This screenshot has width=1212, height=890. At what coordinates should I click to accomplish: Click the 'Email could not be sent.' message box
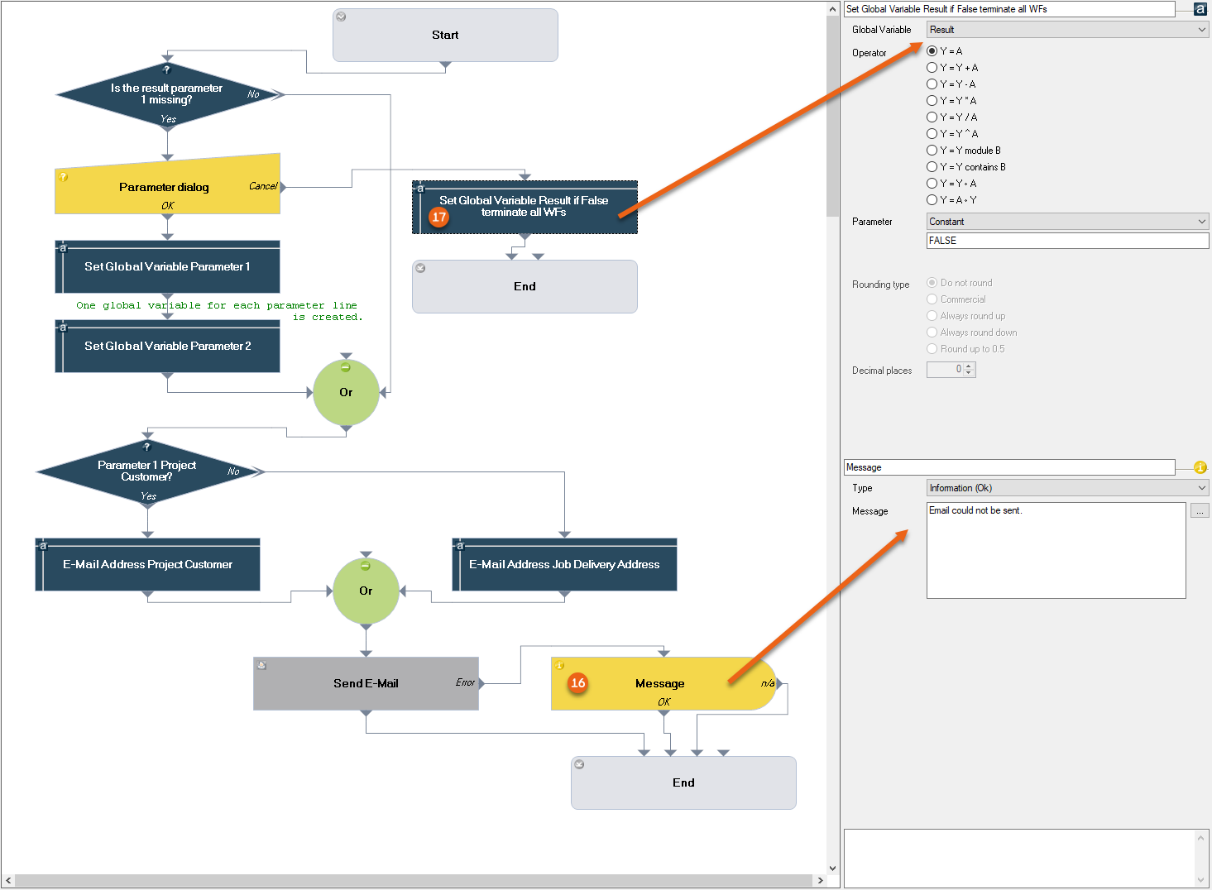(1056, 550)
